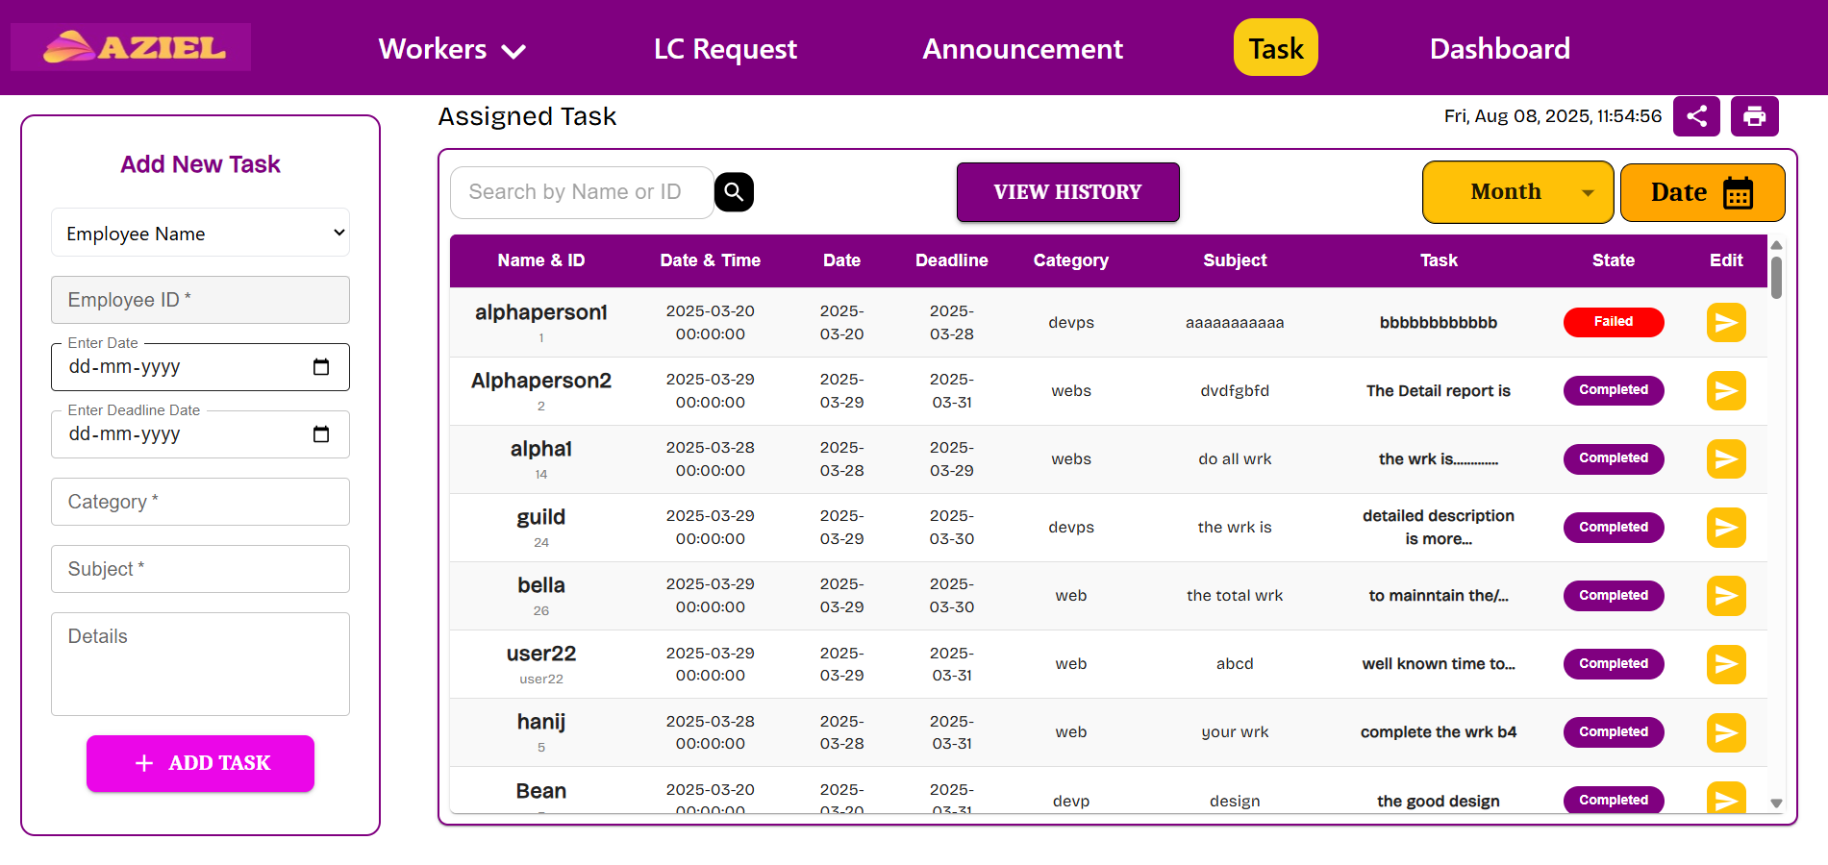Open the LC Request page
This screenshot has height=865, width=1828.
point(725,49)
